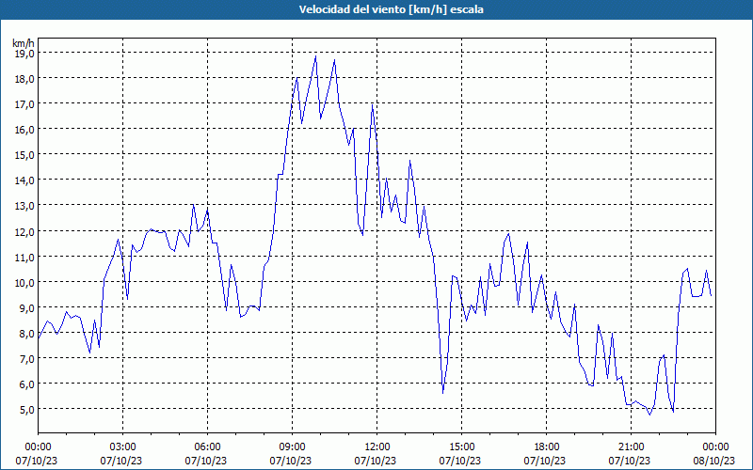753x470 pixels.
Task: Select the '15:00' x-axis time label
Action: (461, 447)
